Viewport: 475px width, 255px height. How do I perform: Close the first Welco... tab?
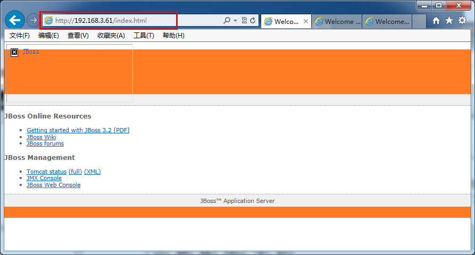tap(306, 21)
